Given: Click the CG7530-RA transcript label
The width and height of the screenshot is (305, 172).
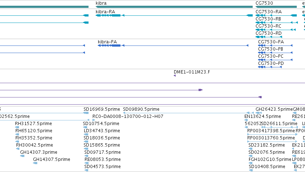Looking at the screenshot, I should pyautogui.click(x=268, y=12).
